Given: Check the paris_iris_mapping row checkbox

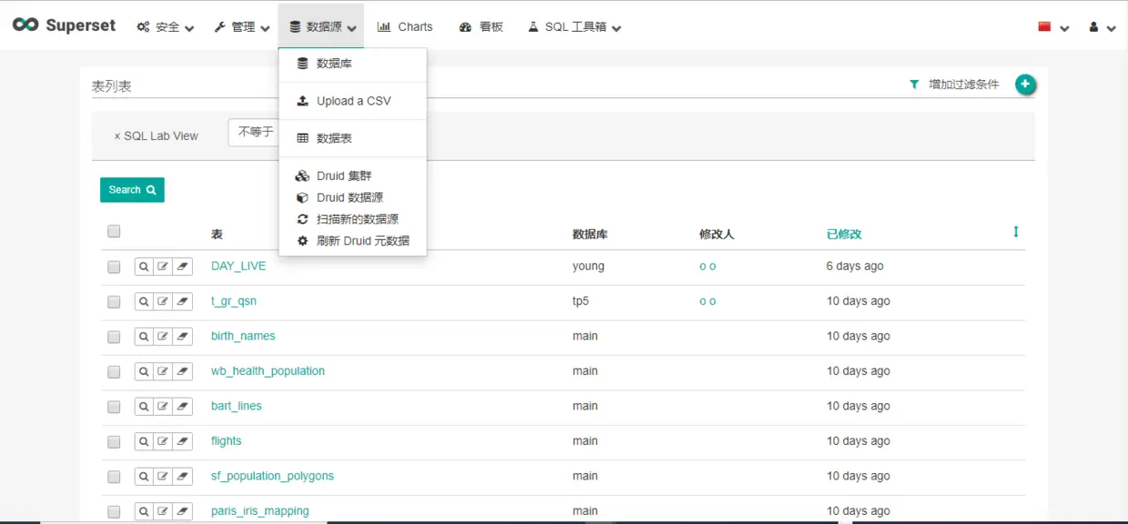Looking at the screenshot, I should coord(114,512).
